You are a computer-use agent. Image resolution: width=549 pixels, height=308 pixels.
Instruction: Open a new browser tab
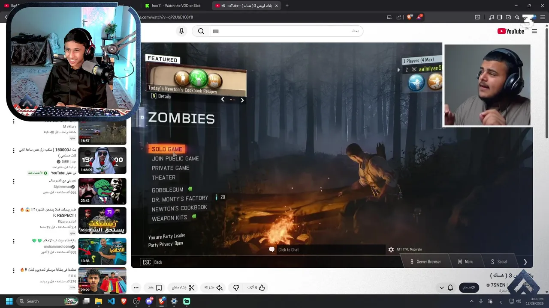[287, 6]
